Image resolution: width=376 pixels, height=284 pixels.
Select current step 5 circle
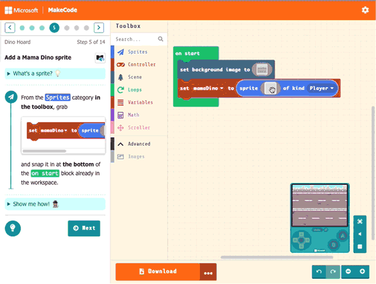pyautogui.click(x=54, y=28)
